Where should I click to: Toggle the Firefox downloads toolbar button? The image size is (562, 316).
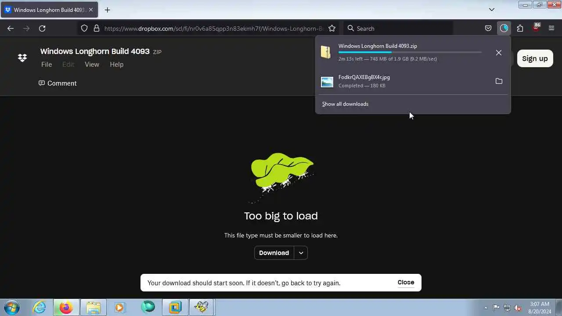click(x=504, y=28)
